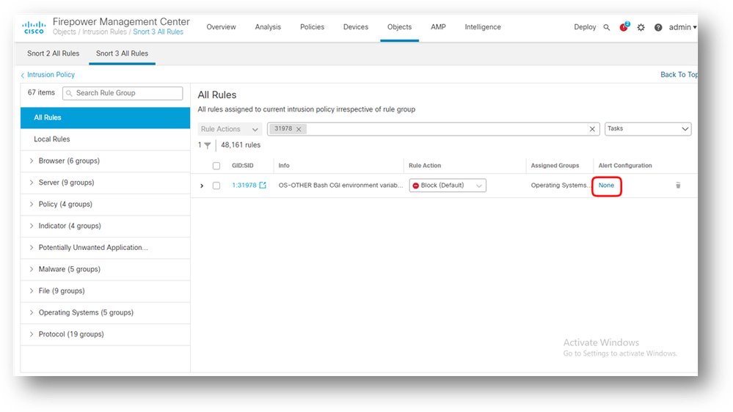Go back via Intrusion Policy link
Viewport: 733px width, 412px height.
coord(51,75)
